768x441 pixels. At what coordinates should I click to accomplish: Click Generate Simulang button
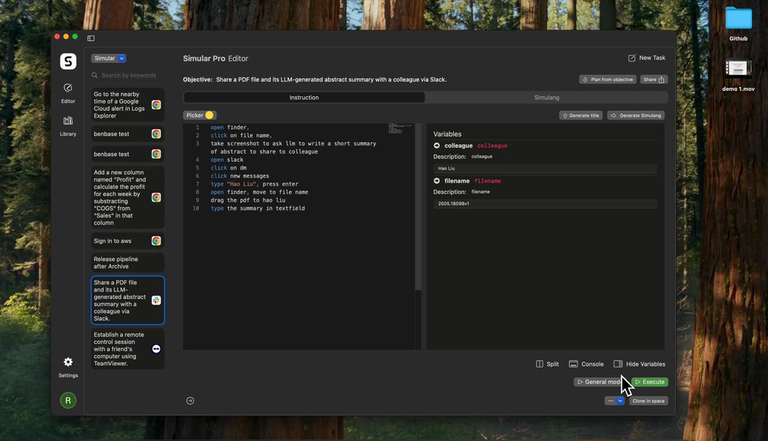(x=636, y=115)
